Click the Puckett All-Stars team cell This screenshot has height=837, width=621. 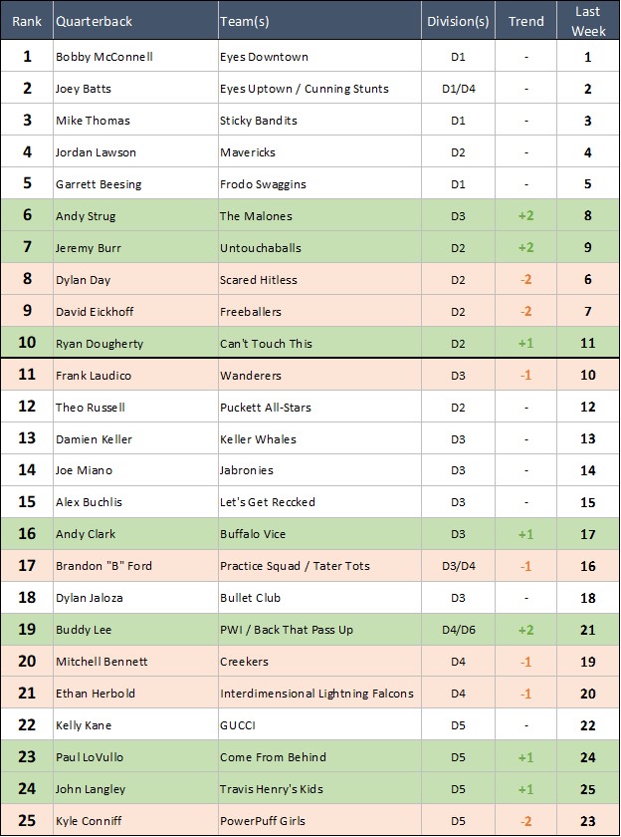click(265, 408)
